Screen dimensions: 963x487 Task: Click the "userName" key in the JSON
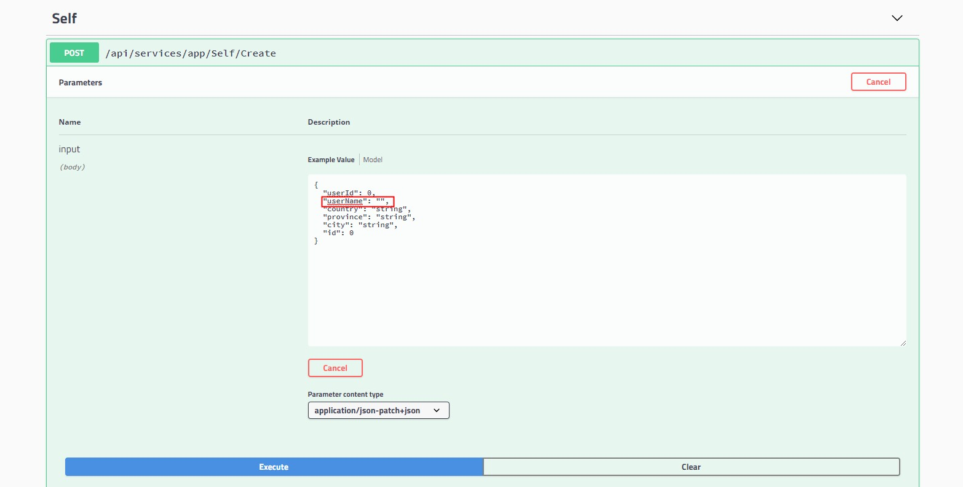345,201
